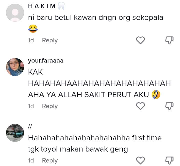Select the "ni baru betul kawan" comment text
This screenshot has width=180, height=166.
pos(95,18)
